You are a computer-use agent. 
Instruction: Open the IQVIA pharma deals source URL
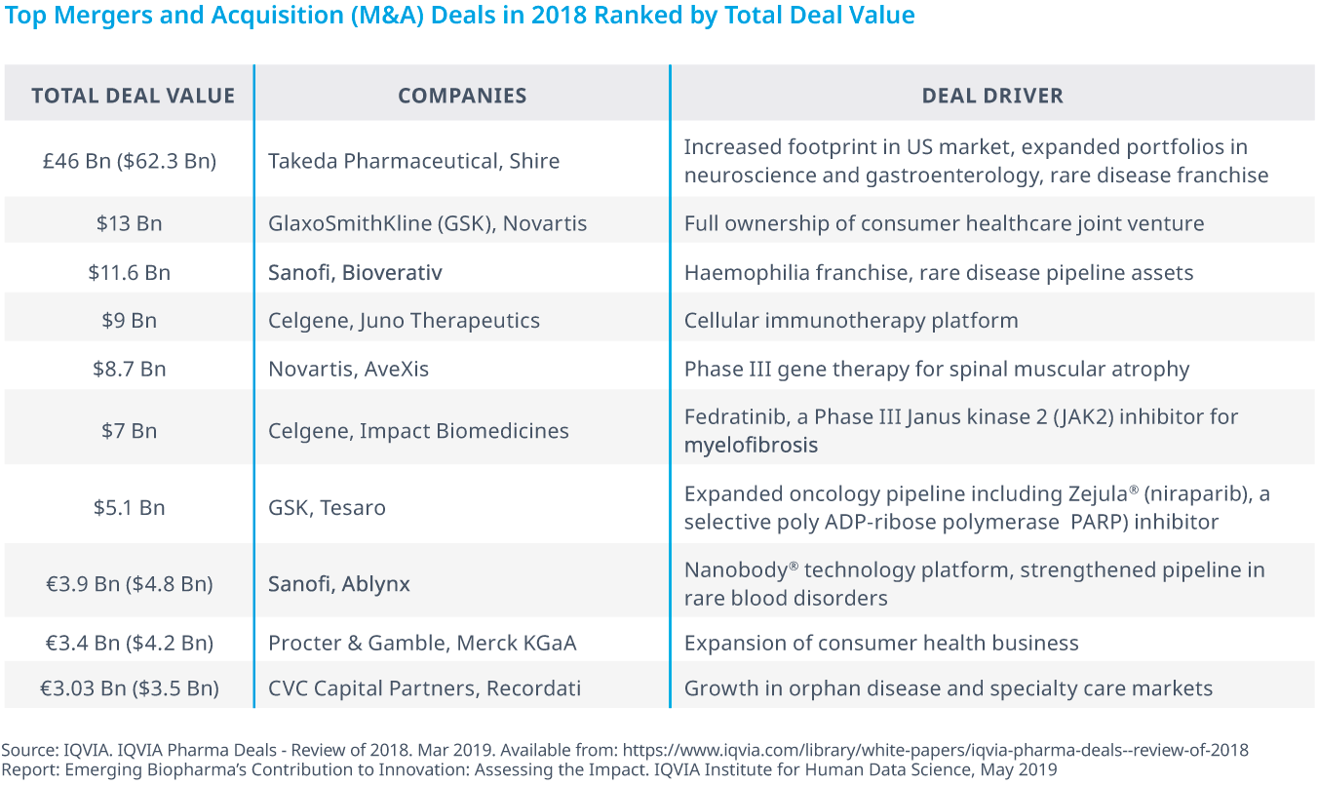coord(936,750)
